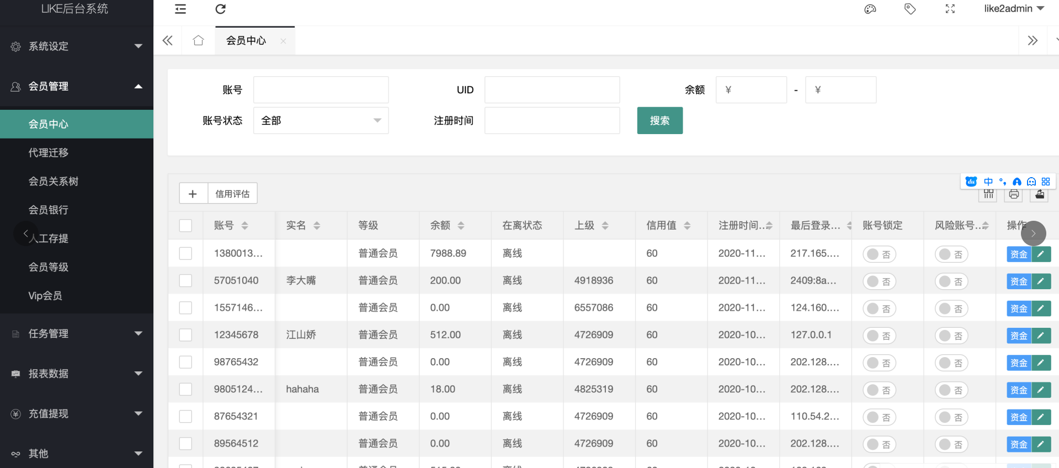Click the 搜索 button

click(x=659, y=121)
